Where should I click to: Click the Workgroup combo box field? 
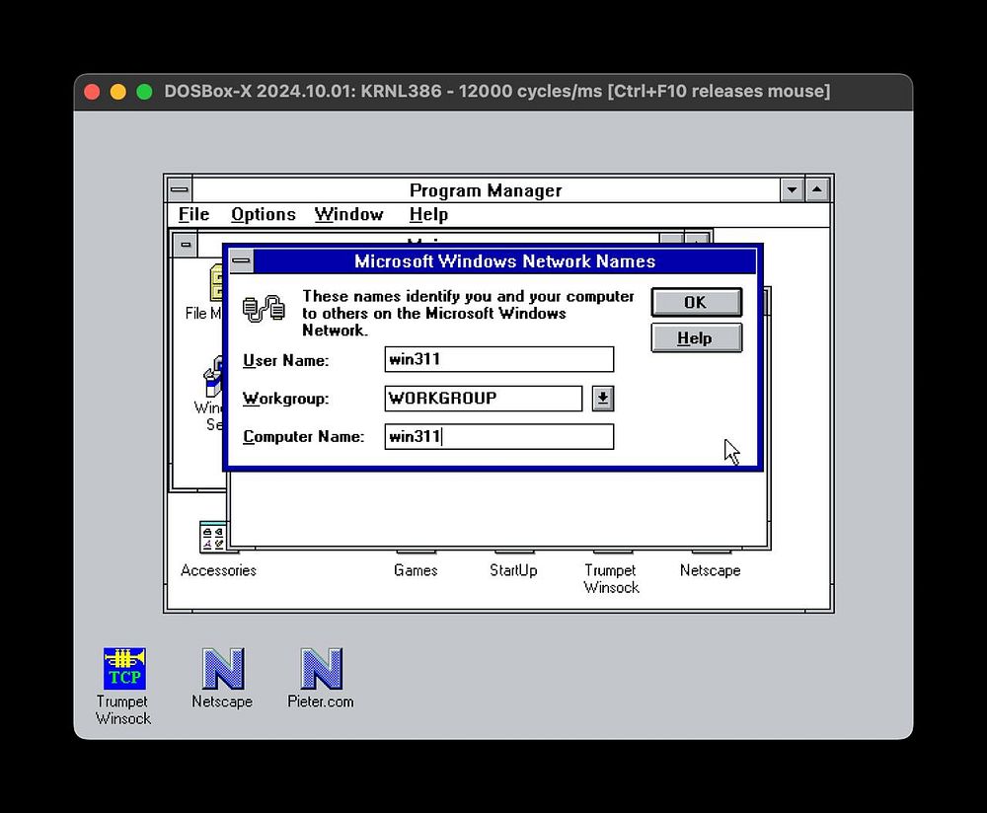[483, 399]
